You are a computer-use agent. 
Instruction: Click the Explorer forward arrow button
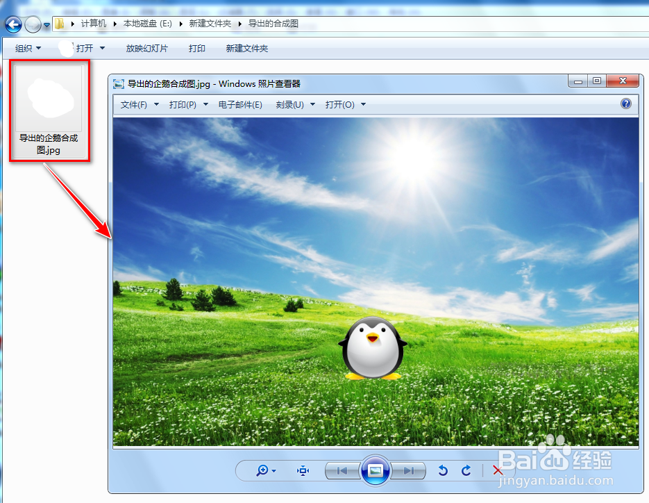pyautogui.click(x=33, y=24)
